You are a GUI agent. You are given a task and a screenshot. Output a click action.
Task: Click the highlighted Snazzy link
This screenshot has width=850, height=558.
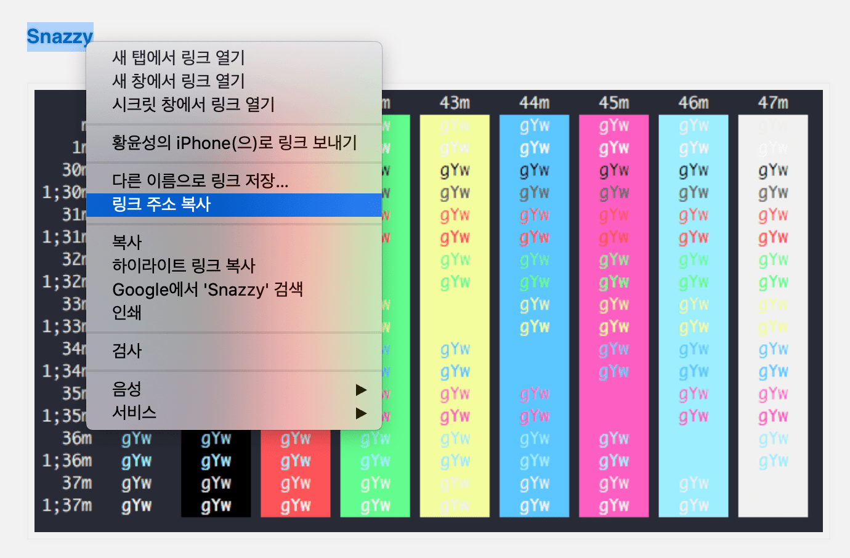coord(59,37)
